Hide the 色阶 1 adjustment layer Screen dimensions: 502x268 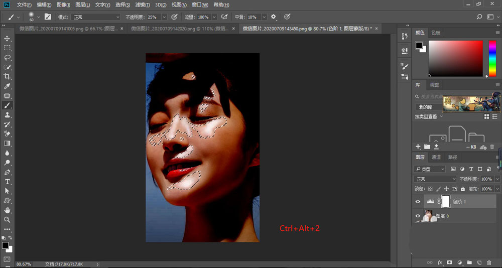[x=418, y=202]
